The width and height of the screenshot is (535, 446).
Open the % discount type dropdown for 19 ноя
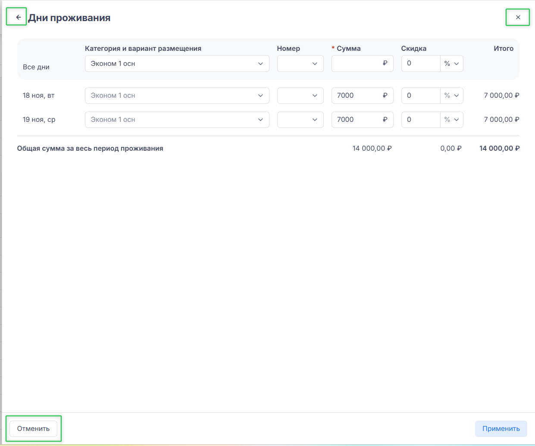[451, 120]
